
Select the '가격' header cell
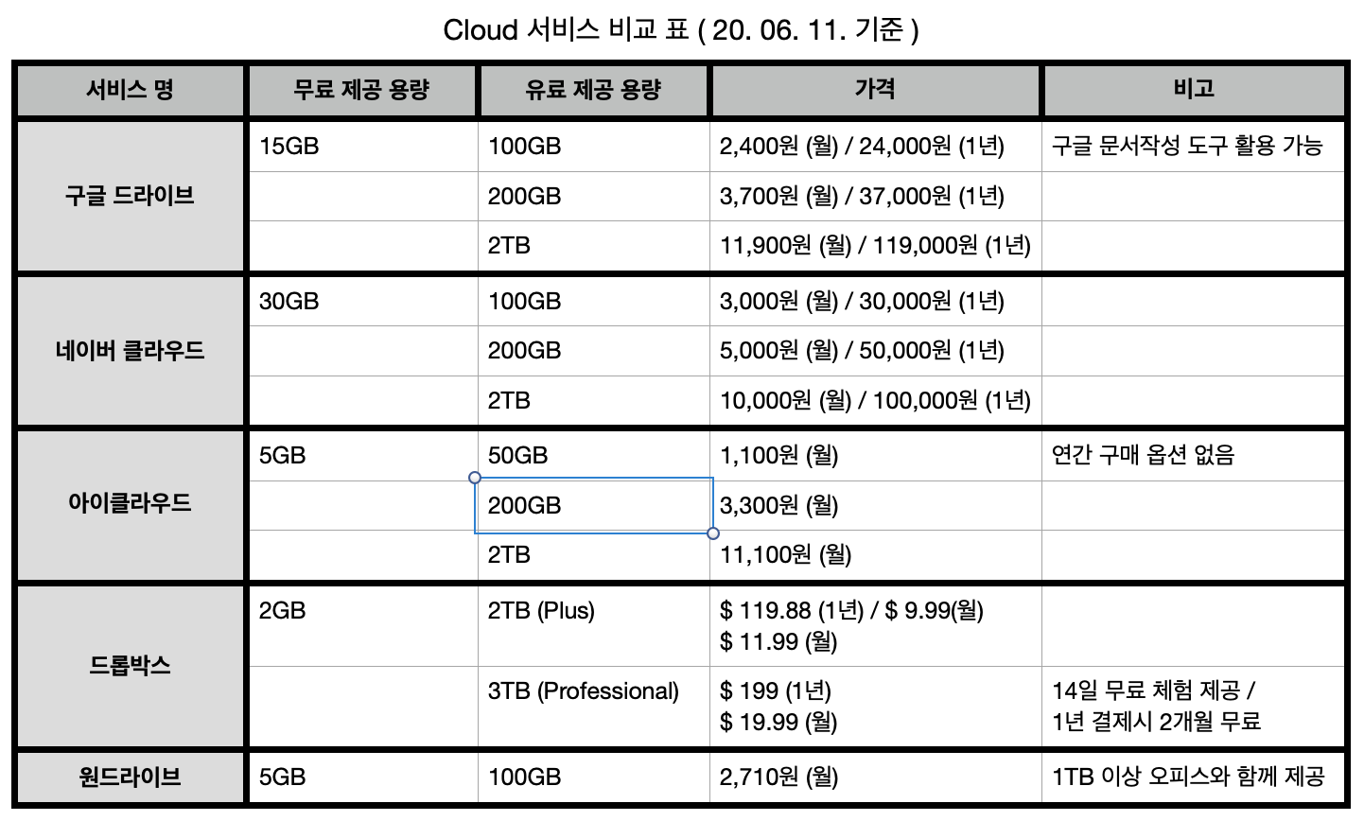click(x=875, y=90)
